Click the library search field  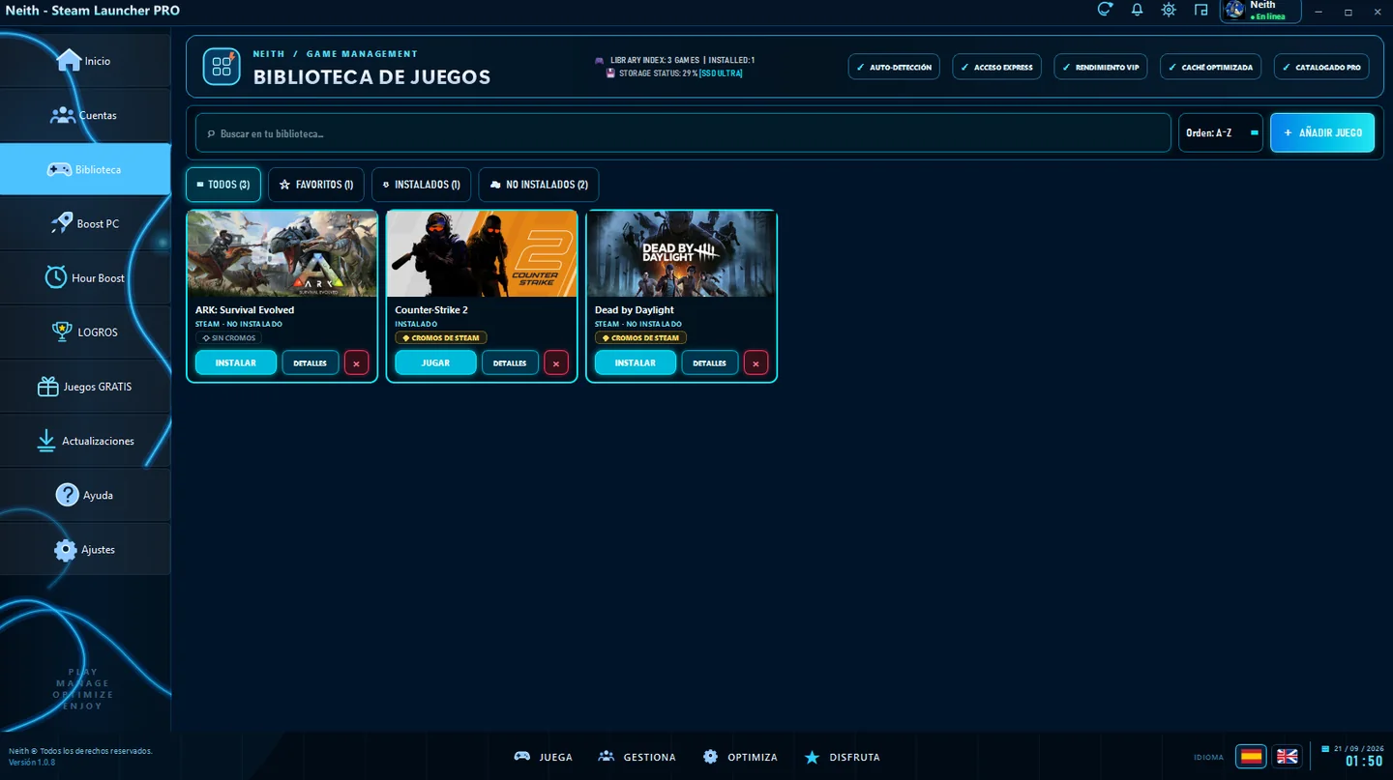click(x=683, y=133)
